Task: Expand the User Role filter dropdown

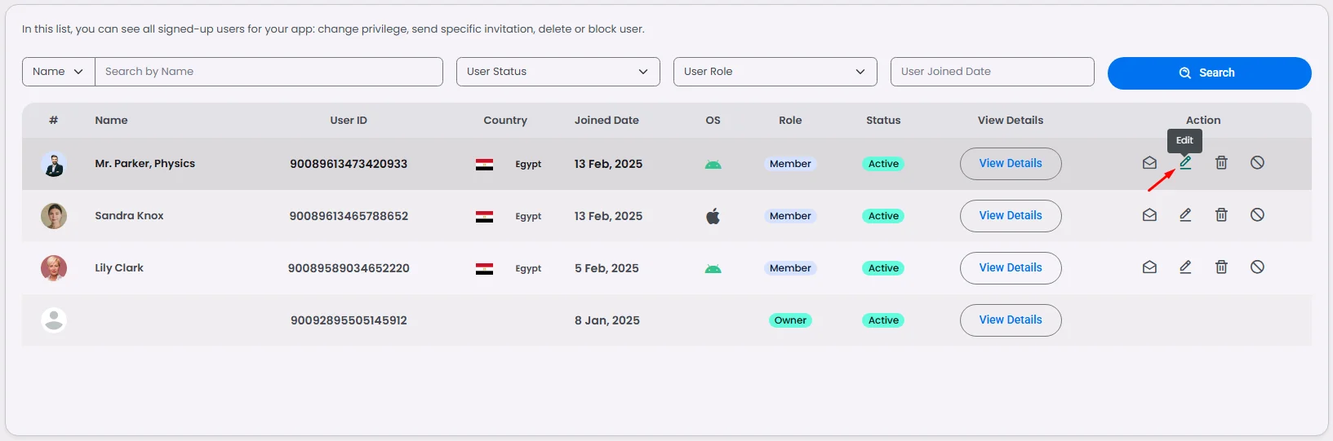Action: pyautogui.click(x=775, y=72)
